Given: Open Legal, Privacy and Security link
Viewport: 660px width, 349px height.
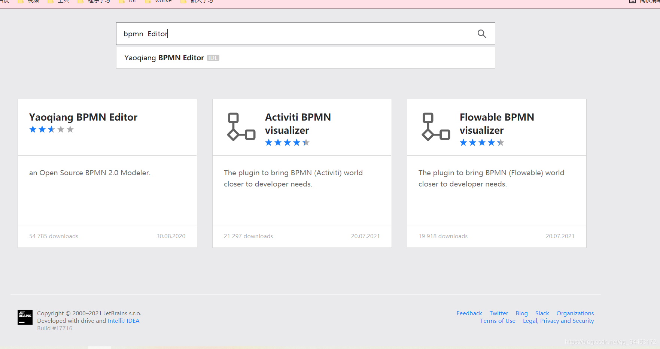Looking at the screenshot, I should coord(558,321).
